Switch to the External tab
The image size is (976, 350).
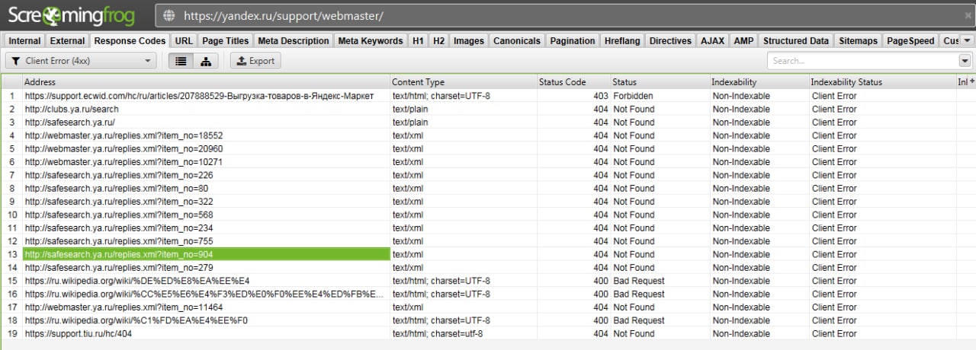[x=67, y=41]
